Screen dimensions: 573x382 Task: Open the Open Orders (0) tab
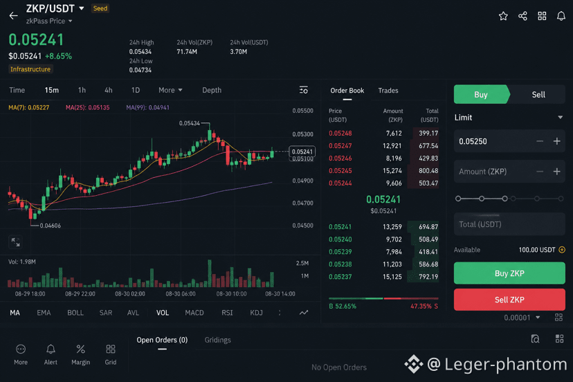click(162, 340)
